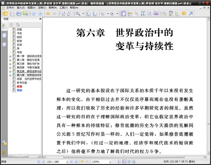
Task: Click the new bookmark icon
Action: pos(18,25)
